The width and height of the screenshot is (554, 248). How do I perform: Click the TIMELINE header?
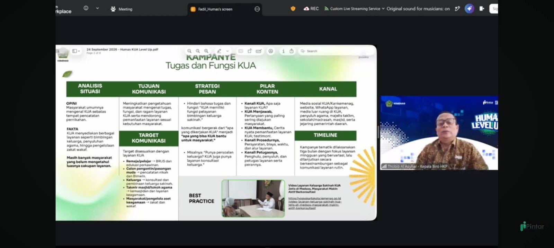click(325, 135)
